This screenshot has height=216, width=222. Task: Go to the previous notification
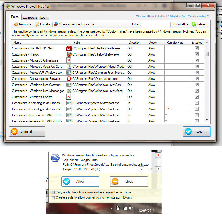point(142,169)
